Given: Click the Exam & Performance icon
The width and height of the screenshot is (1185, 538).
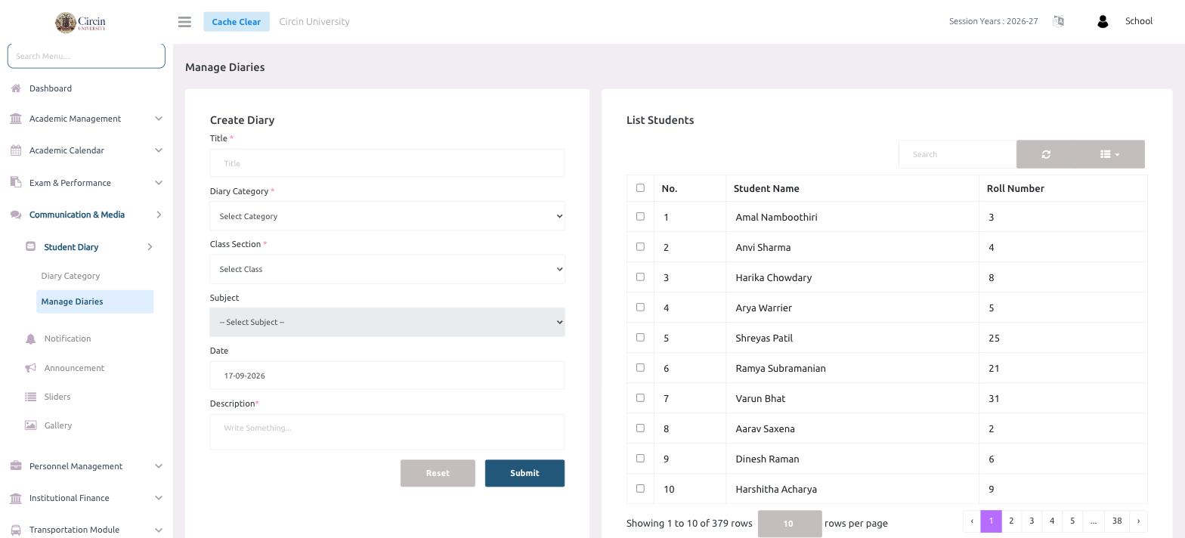Looking at the screenshot, I should (x=16, y=182).
